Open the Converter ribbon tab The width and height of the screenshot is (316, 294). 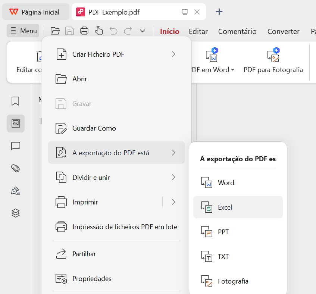point(284,31)
